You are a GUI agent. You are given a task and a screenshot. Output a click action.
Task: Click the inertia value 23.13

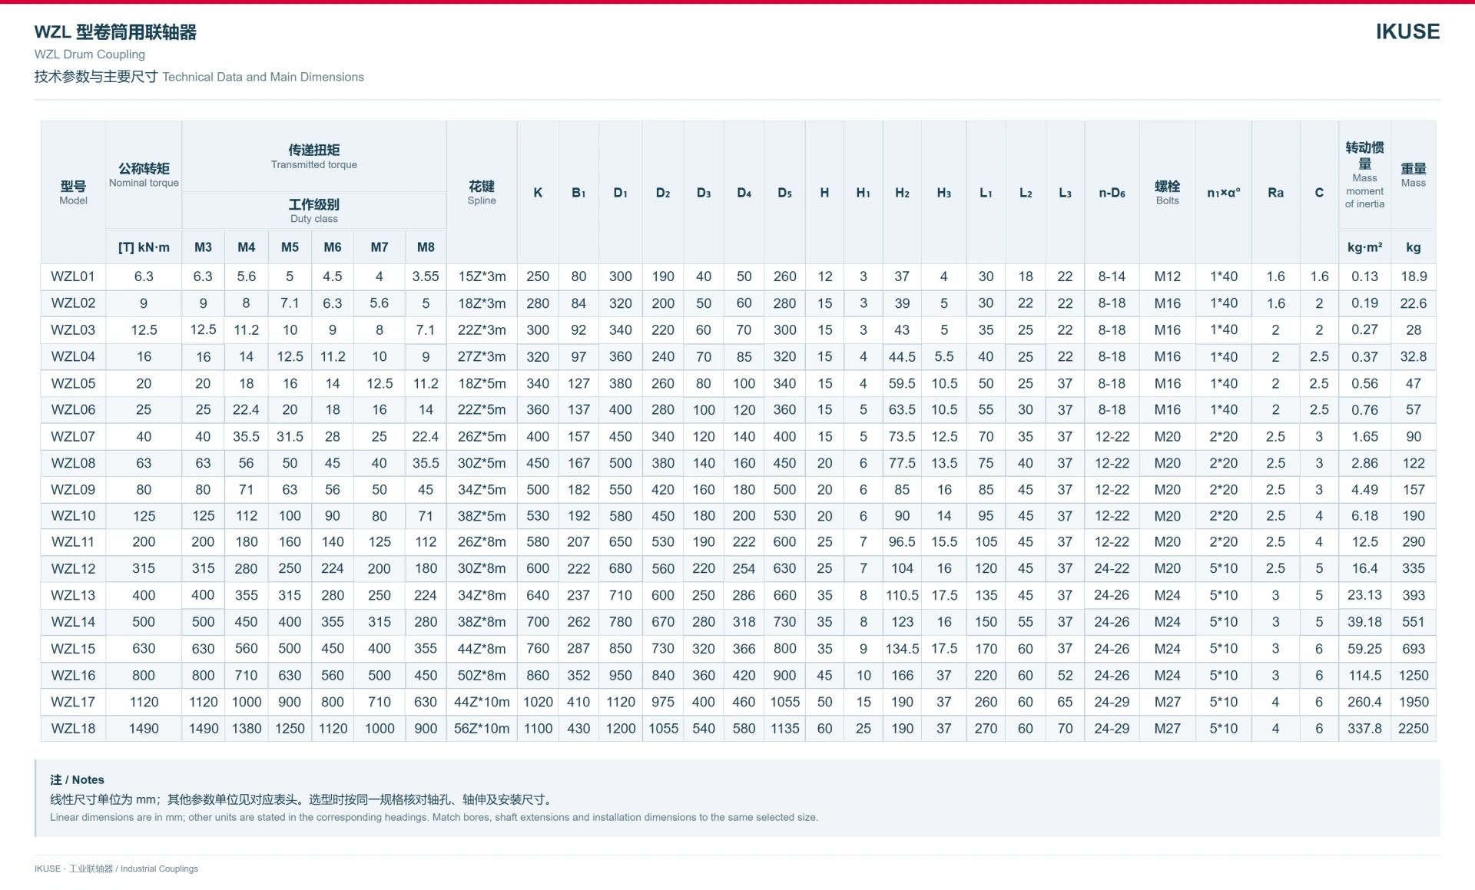[1364, 595]
